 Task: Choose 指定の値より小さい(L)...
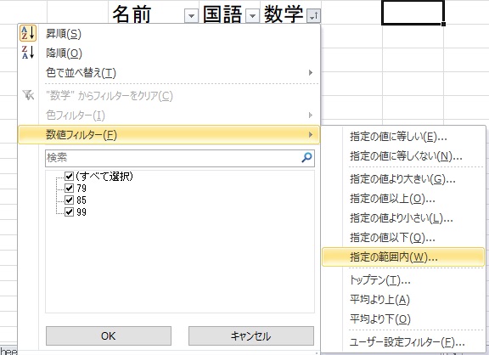[x=403, y=218]
